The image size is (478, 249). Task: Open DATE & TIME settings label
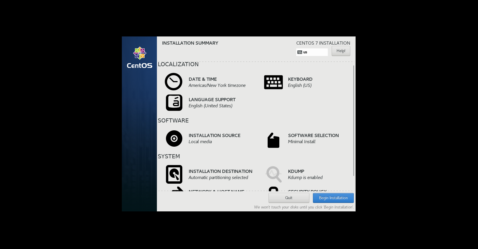coord(203,79)
